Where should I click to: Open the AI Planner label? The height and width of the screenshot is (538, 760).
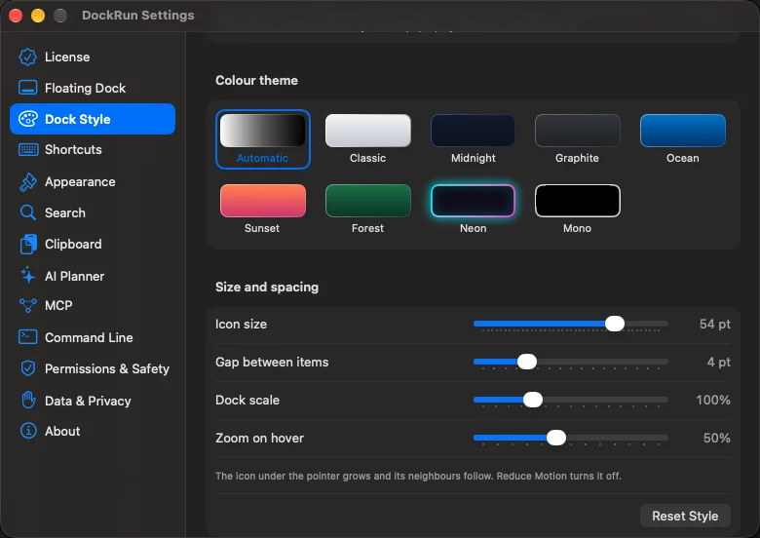click(x=75, y=276)
